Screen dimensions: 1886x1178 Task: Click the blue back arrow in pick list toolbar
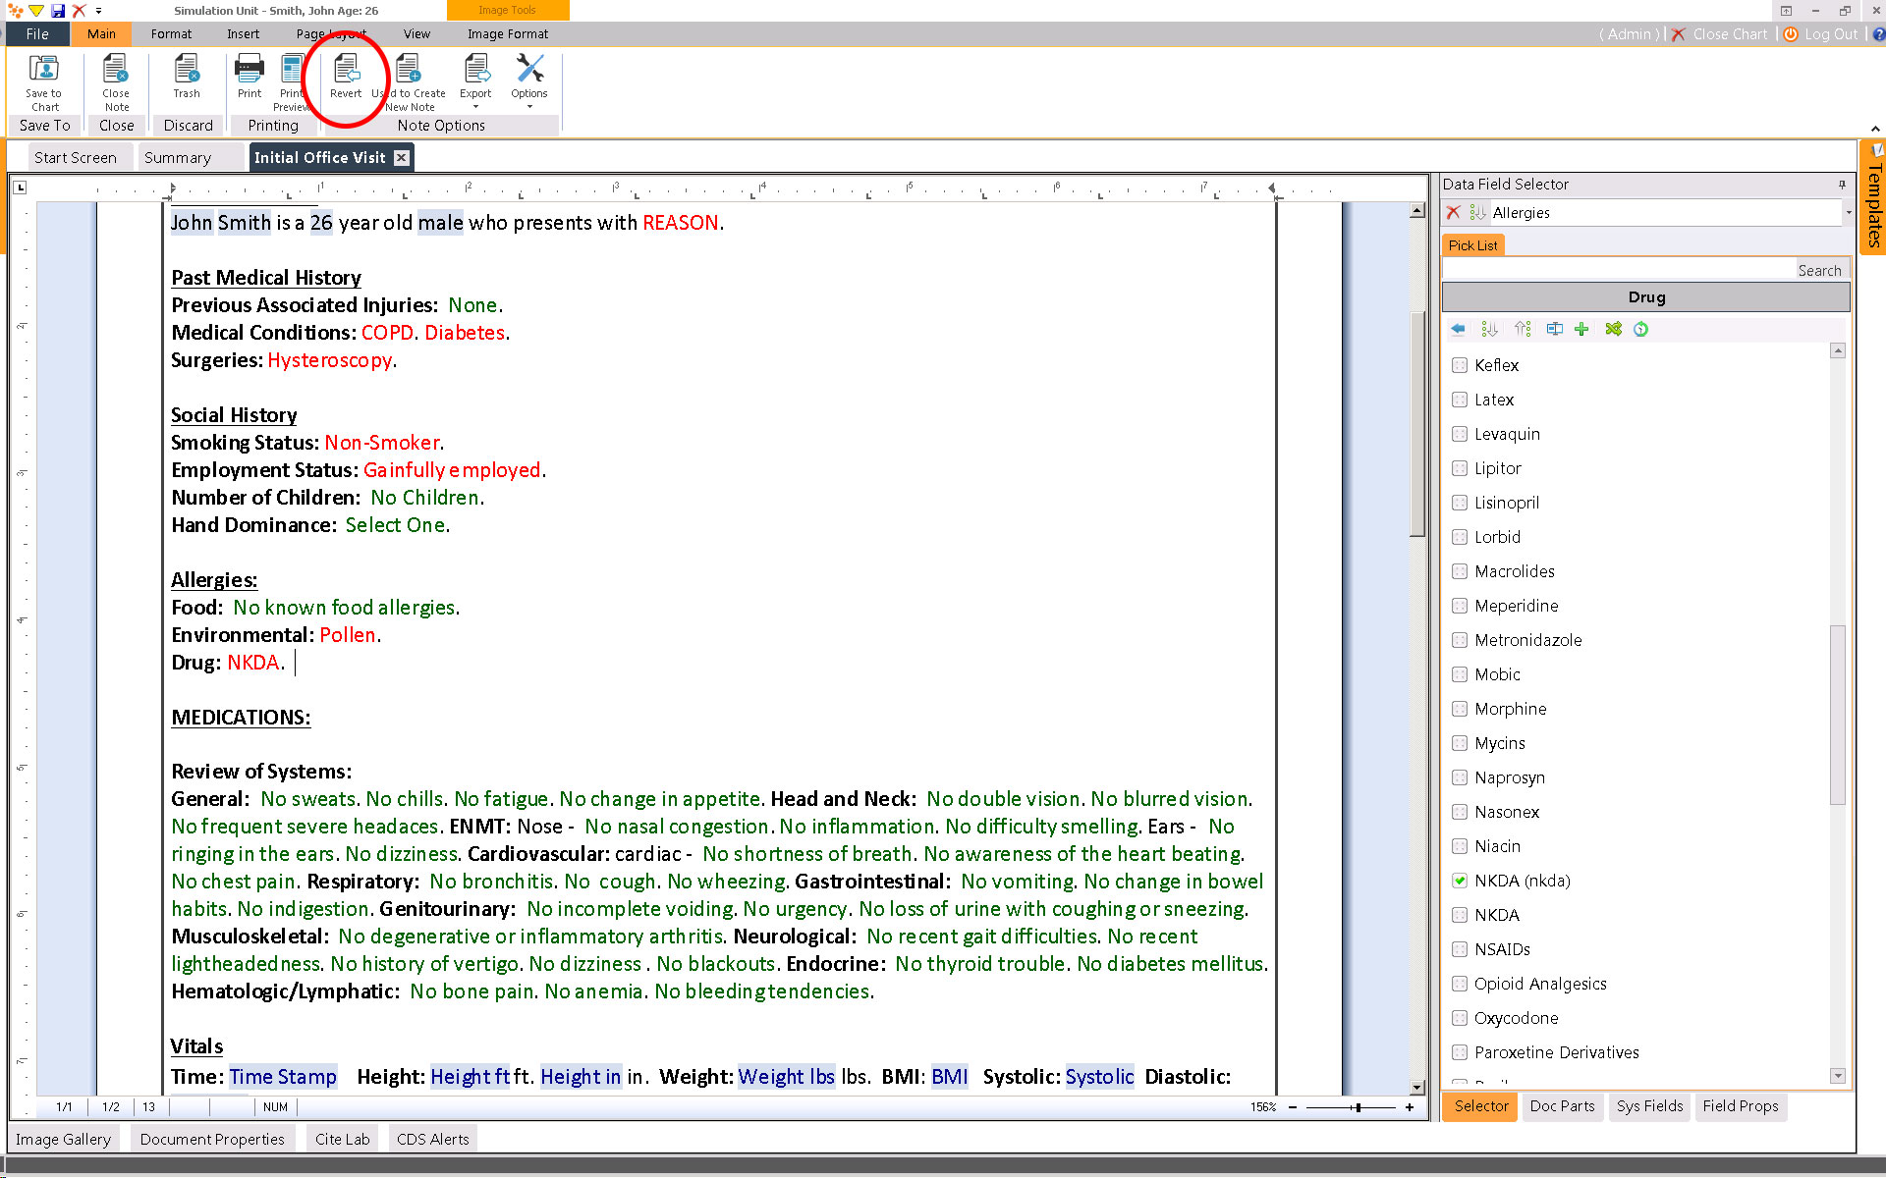tap(1458, 329)
